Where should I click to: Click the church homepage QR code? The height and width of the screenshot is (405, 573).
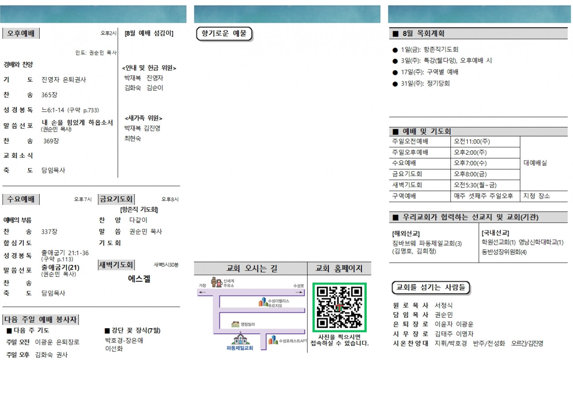[x=339, y=307]
